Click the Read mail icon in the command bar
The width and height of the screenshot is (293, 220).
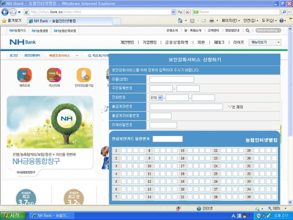[x=204, y=21]
